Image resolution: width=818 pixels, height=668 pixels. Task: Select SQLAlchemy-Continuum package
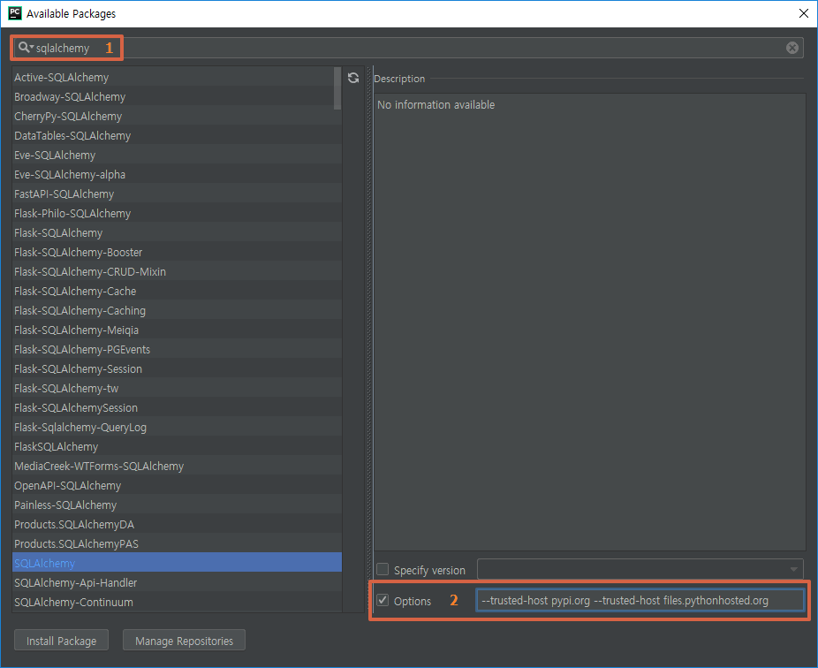177,602
